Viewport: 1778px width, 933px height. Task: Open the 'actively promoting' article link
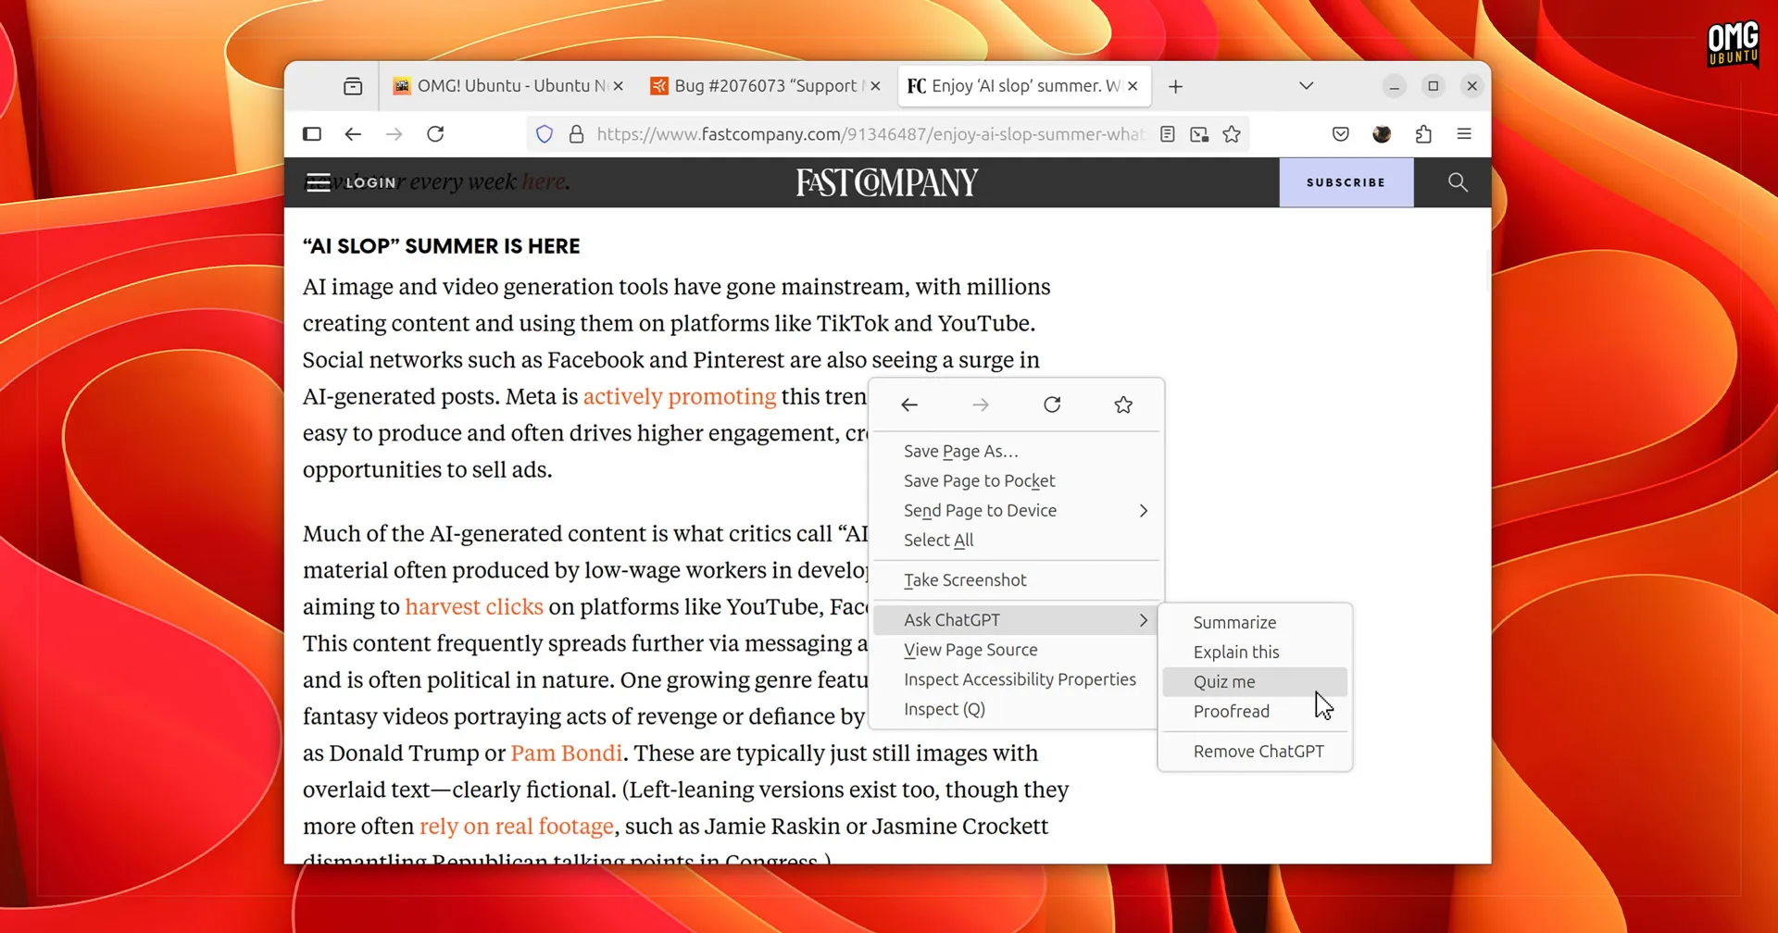click(x=679, y=396)
